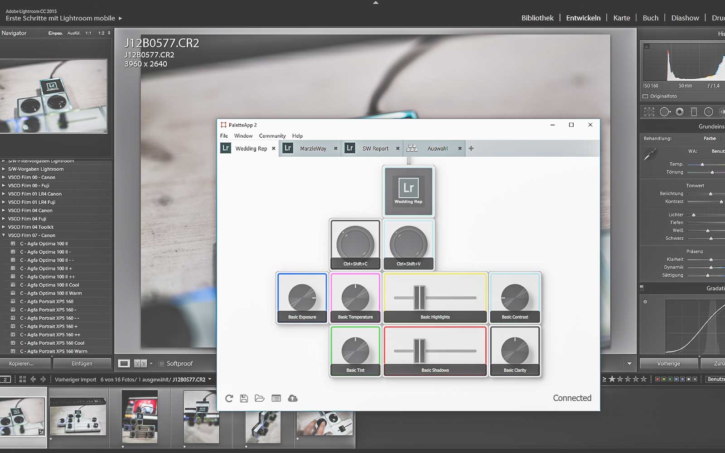Select the Ctrl+Shift+C button module

coord(355,244)
